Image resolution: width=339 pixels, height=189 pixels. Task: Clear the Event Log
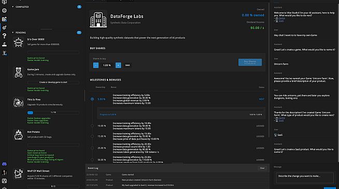tap(262, 168)
